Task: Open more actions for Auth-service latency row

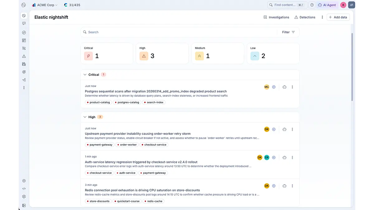Action: pyautogui.click(x=292, y=158)
